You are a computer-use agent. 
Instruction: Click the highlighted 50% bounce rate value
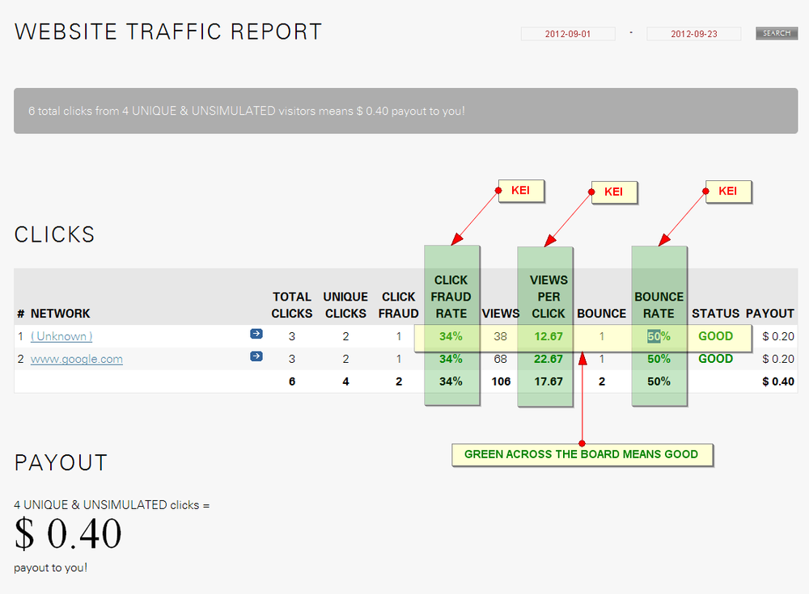(659, 336)
